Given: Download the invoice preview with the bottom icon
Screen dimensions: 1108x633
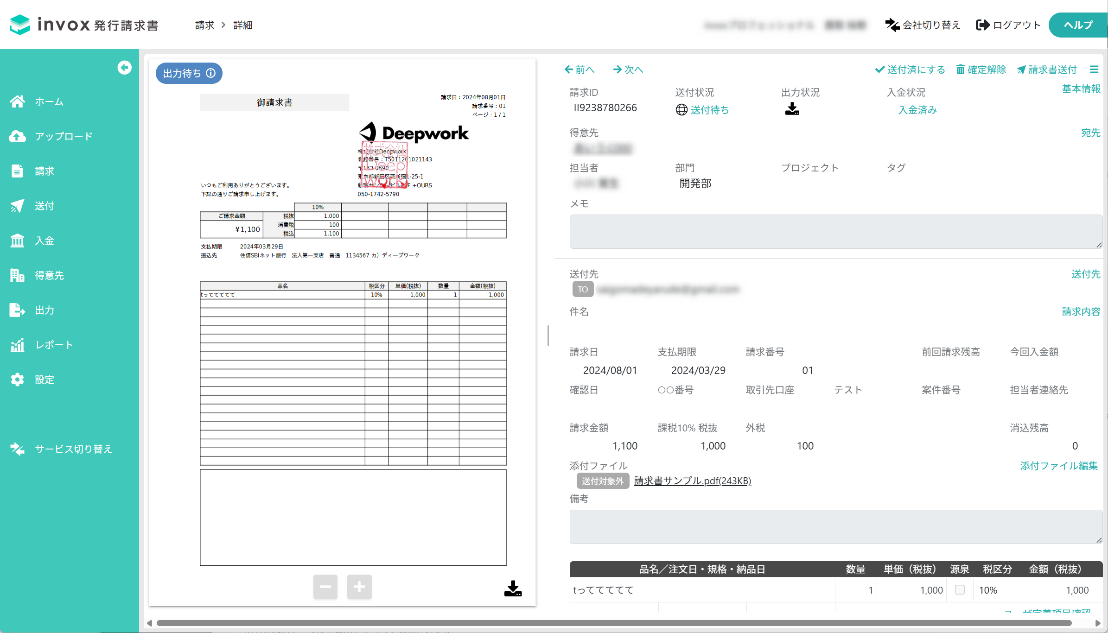Looking at the screenshot, I should coord(513,589).
